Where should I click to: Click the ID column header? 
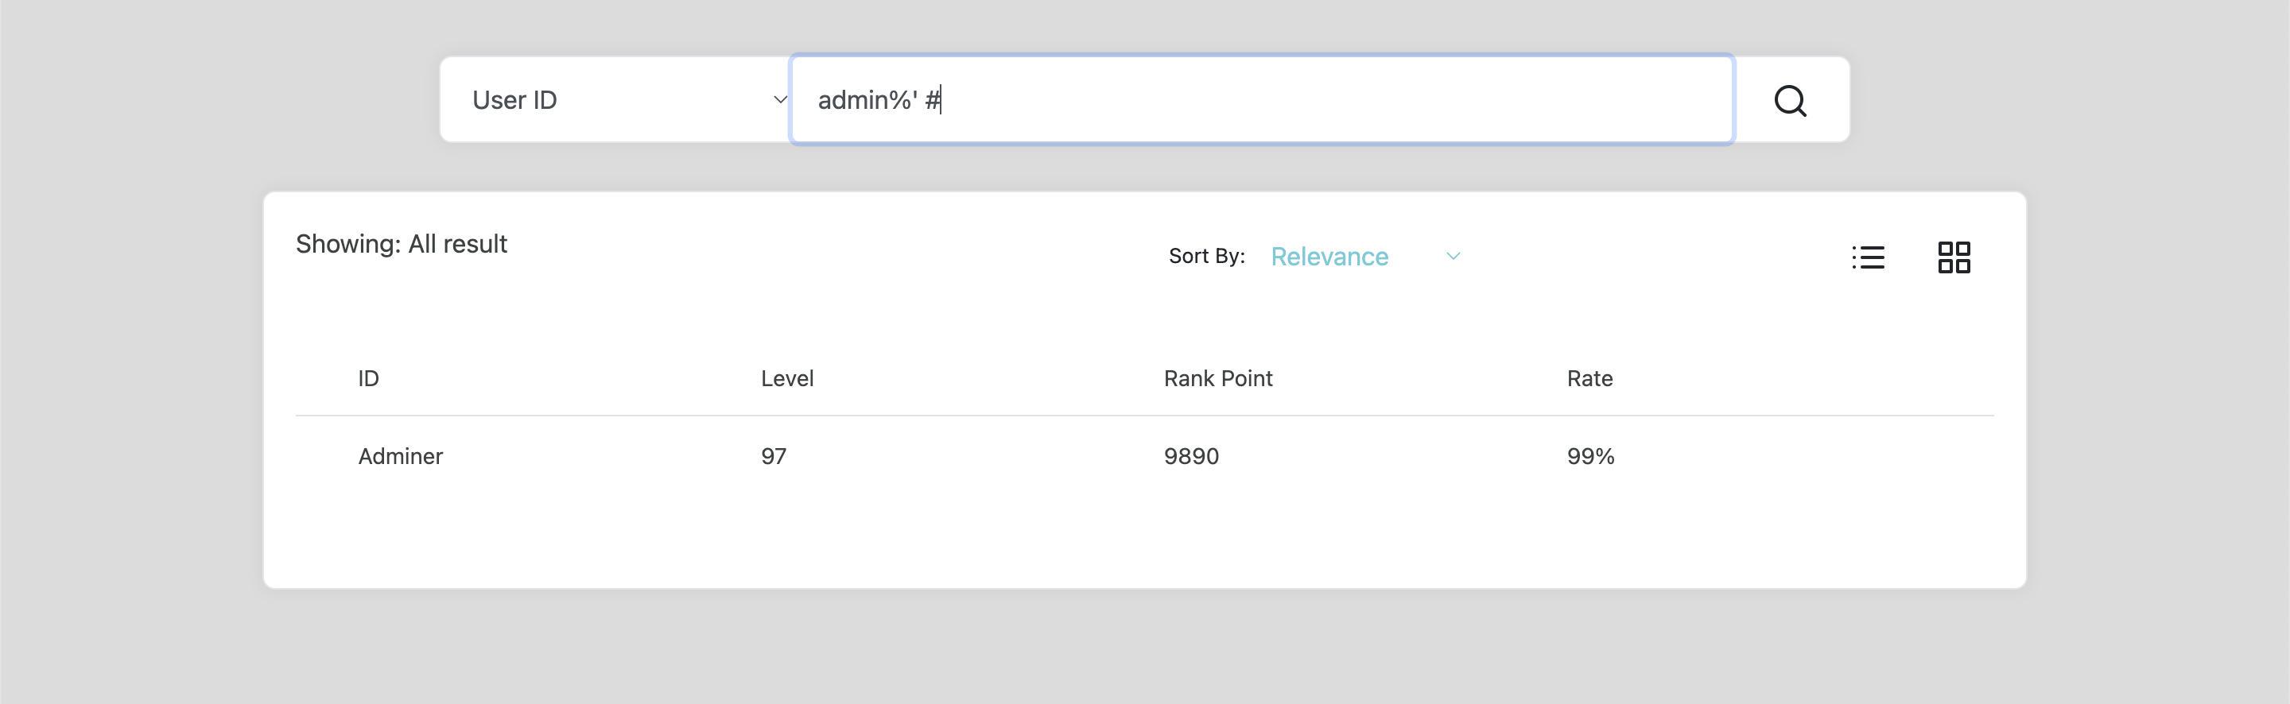coord(368,379)
